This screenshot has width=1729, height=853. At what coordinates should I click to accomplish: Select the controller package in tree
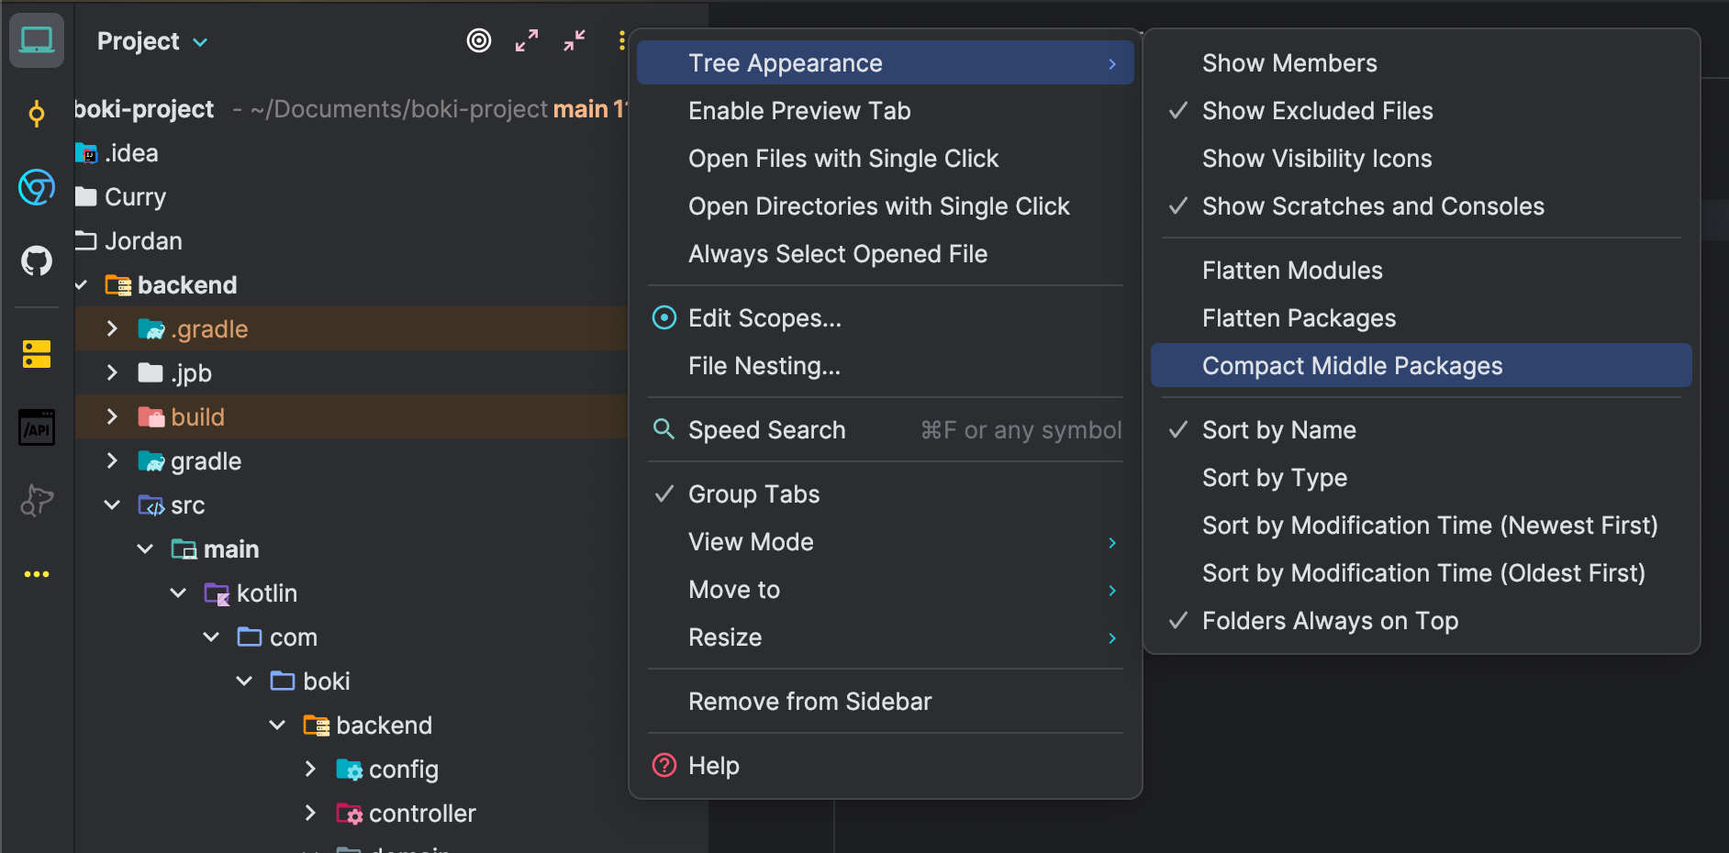click(x=421, y=814)
